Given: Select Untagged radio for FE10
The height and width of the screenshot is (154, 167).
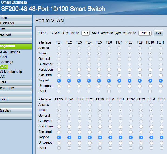Looking at the screenshot, I should [150, 86].
